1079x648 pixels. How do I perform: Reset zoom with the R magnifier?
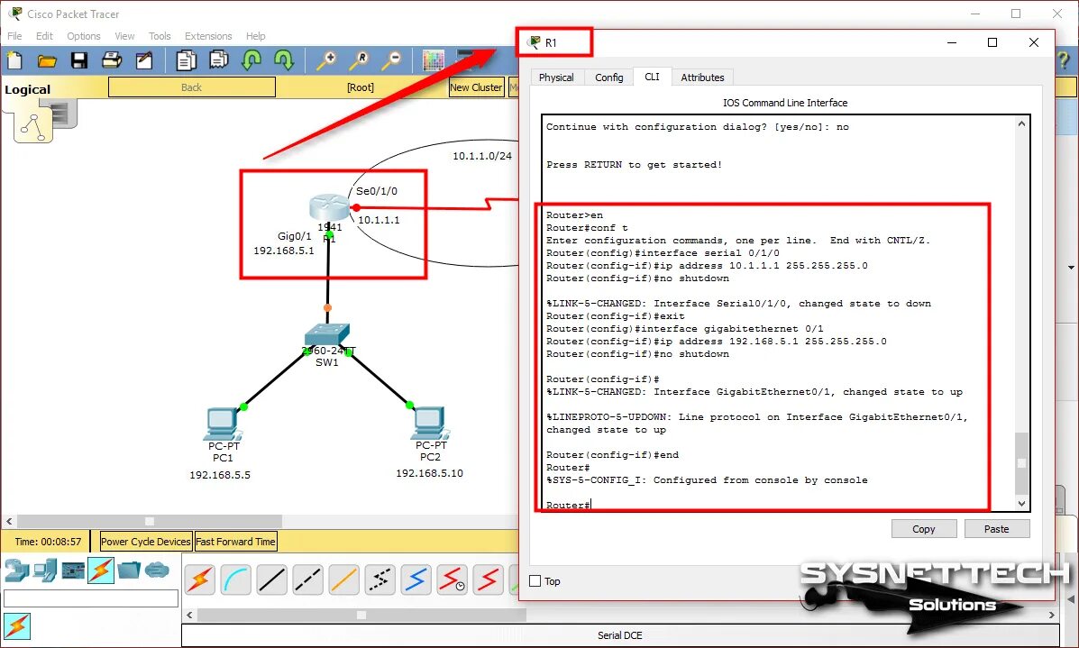pyautogui.click(x=359, y=61)
